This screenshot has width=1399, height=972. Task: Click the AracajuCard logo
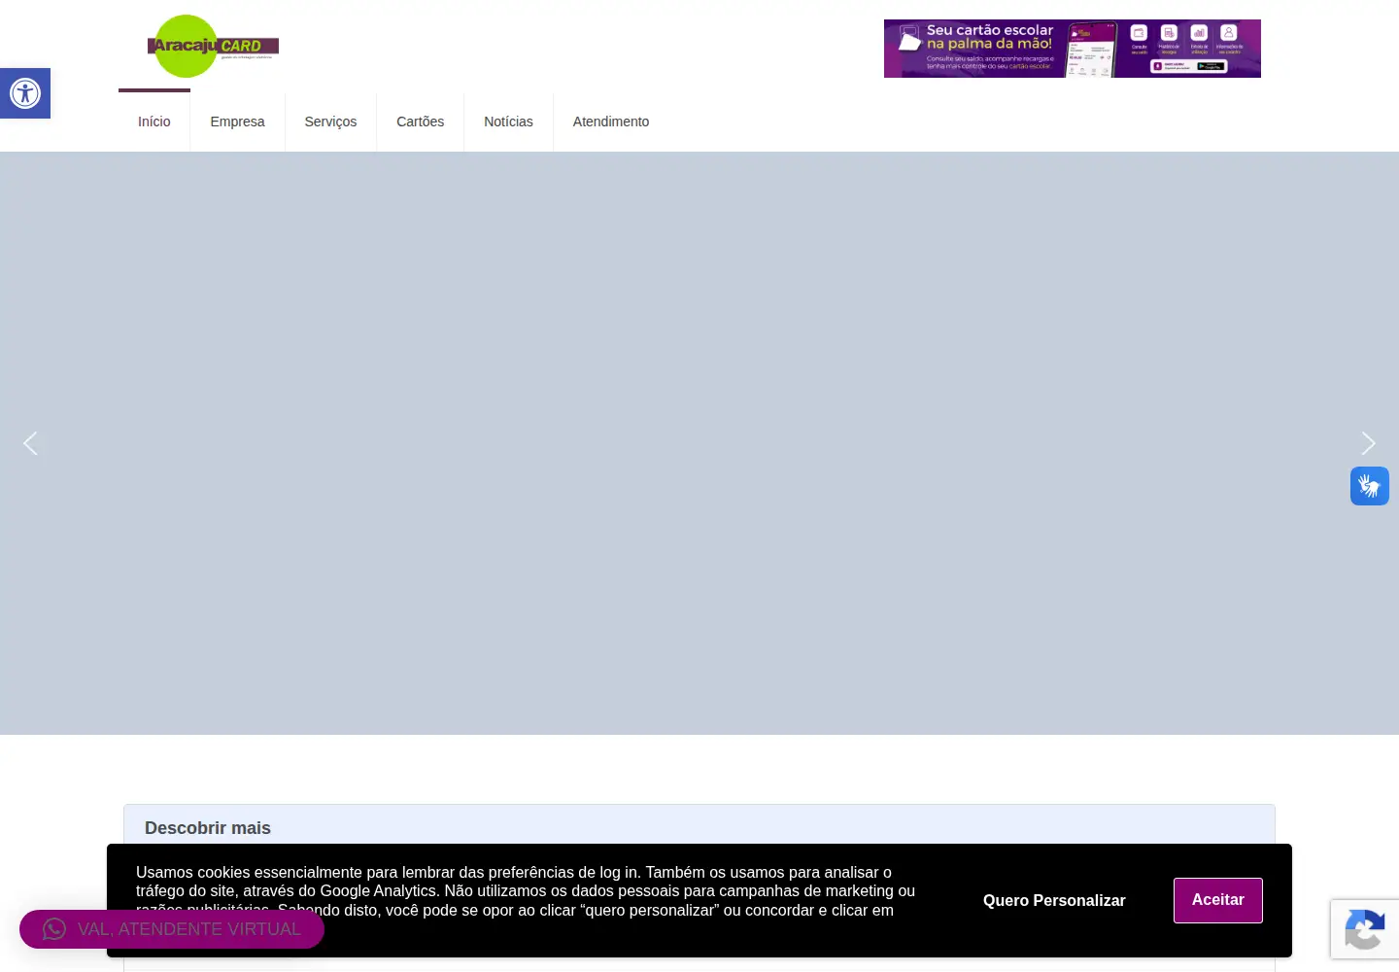click(x=213, y=46)
